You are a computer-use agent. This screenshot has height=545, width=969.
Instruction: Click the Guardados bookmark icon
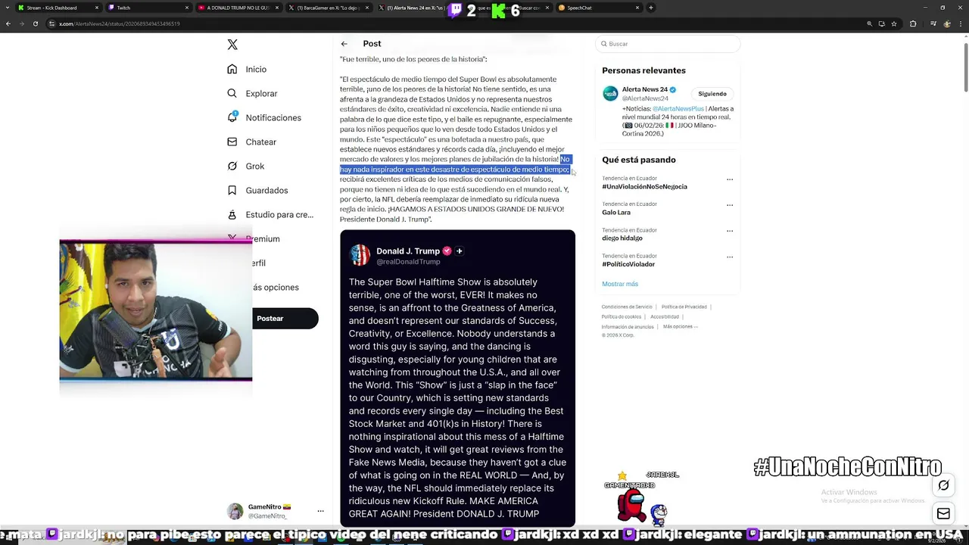click(232, 190)
